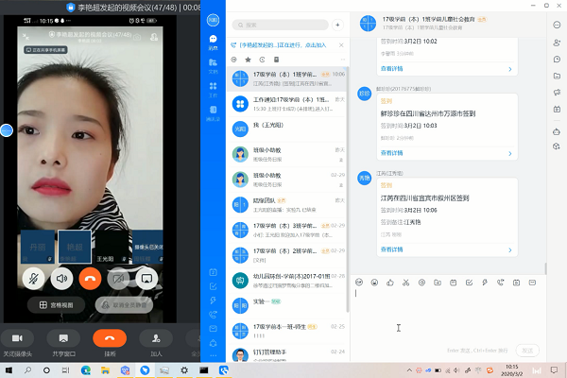The width and height of the screenshot is (567, 378).
Task: Open the 通讯录 contacts tab in sidebar
Action: pos(213,113)
